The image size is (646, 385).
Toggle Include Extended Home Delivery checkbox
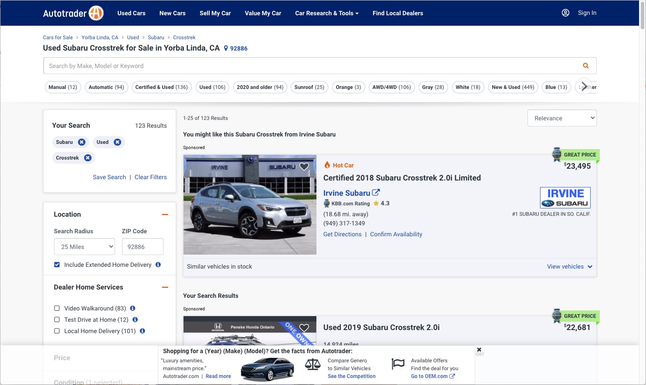57,265
